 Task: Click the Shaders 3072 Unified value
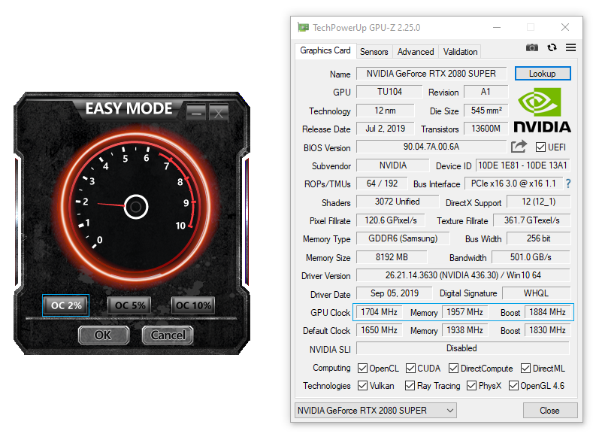click(x=398, y=202)
